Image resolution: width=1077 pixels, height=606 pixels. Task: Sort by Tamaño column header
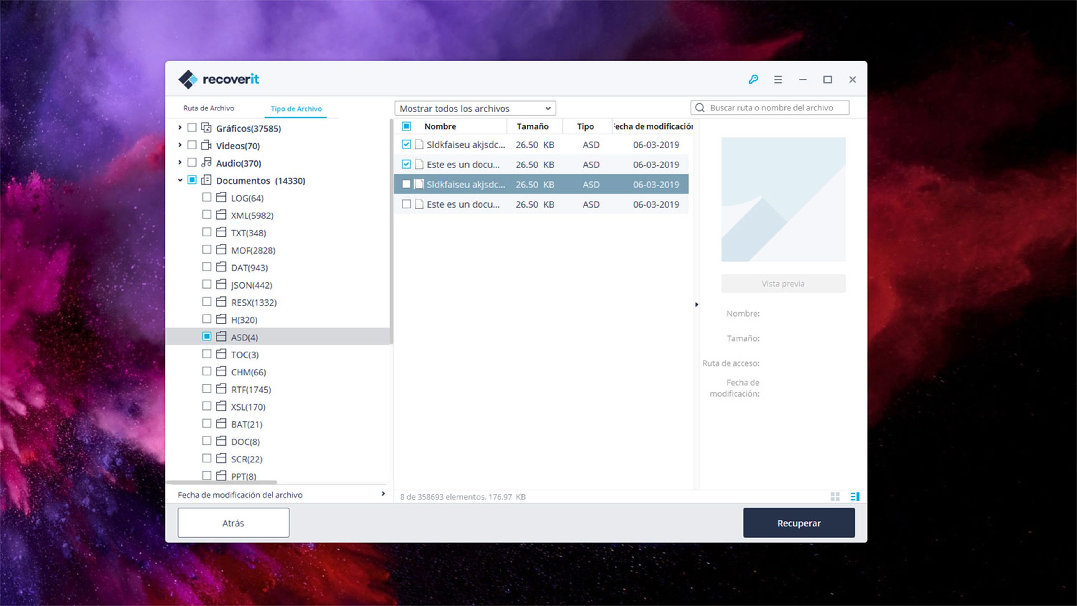coord(533,126)
